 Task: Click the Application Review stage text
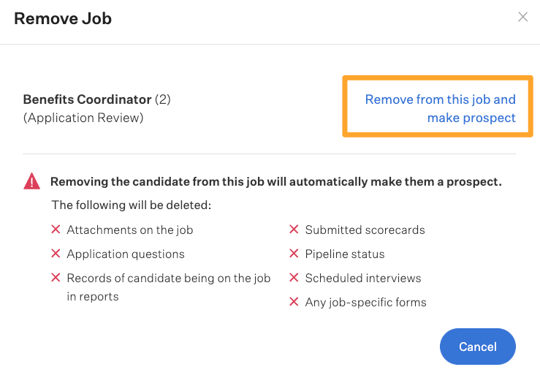point(83,118)
